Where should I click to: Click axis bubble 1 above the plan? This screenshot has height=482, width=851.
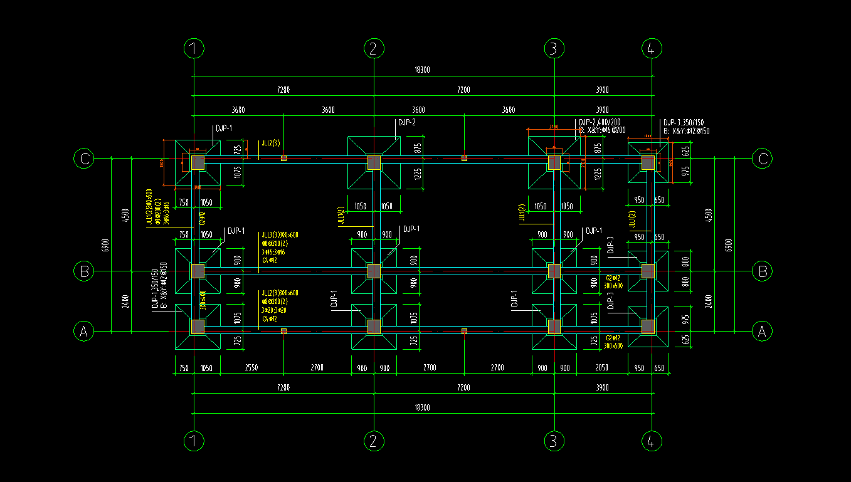[194, 48]
